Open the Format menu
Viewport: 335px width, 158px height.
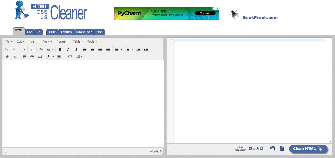click(x=63, y=41)
